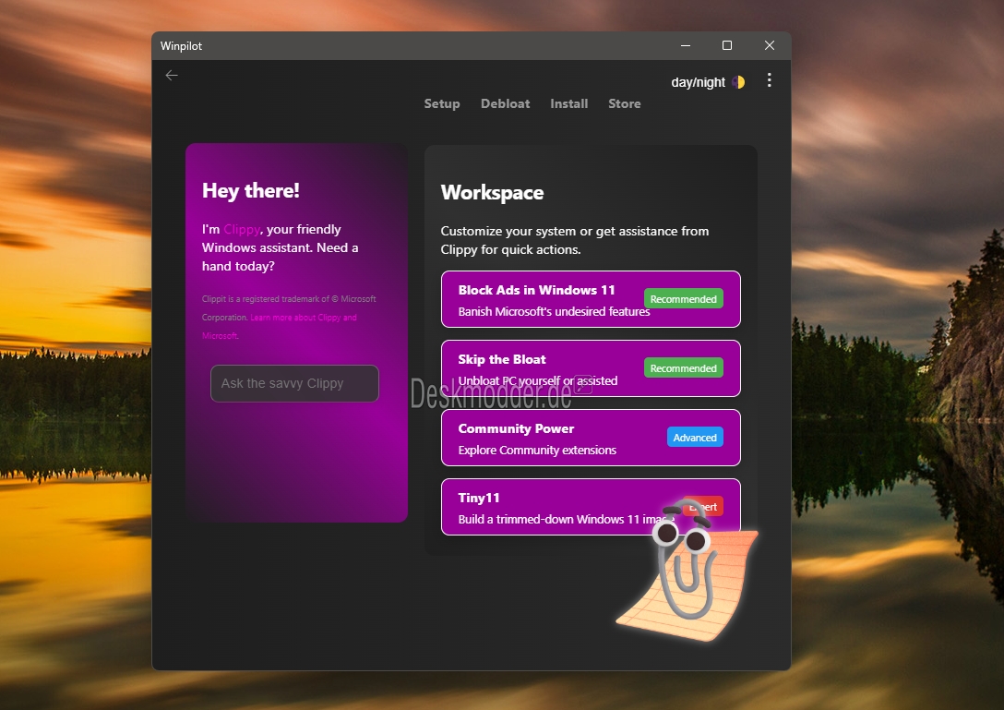Minimize the Winpilot window

(x=685, y=45)
